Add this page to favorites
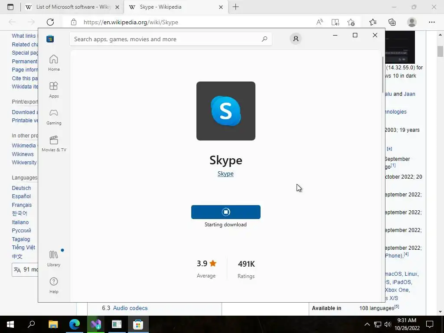 [x=351, y=22]
